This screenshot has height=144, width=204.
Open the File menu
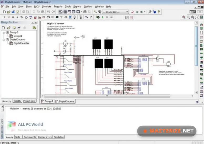pos(7,7)
